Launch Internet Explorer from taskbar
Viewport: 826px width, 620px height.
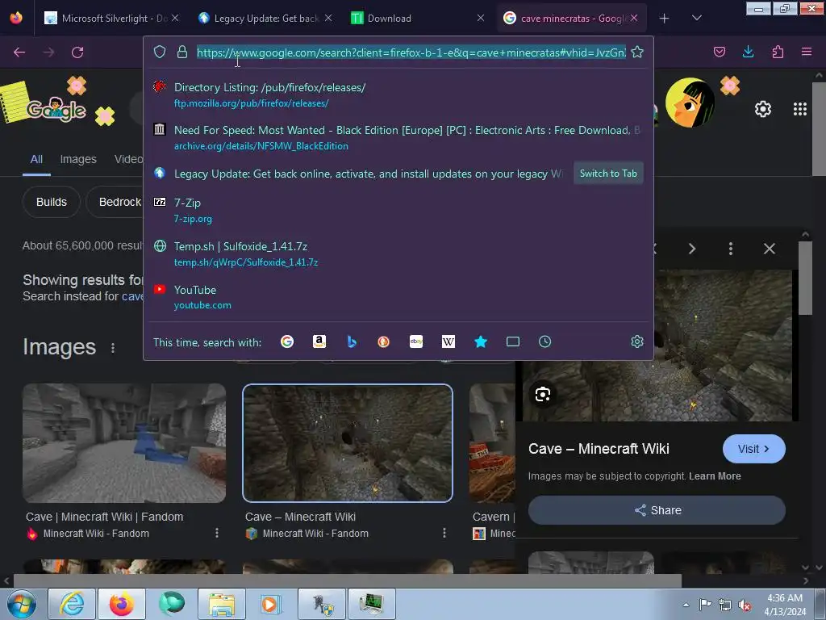coord(72,604)
